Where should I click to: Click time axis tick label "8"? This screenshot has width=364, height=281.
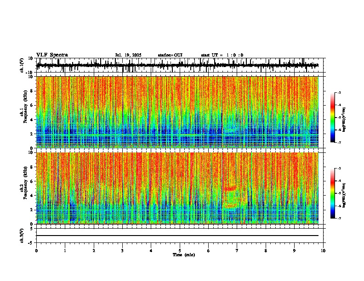click(266, 251)
